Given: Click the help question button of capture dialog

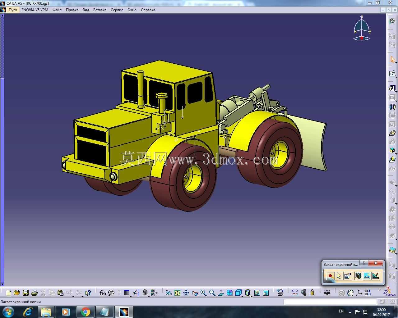Looking at the screenshot, I should point(364,263).
